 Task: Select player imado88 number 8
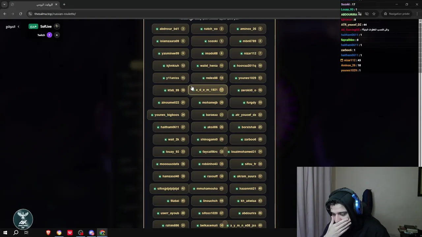tap(209, 53)
